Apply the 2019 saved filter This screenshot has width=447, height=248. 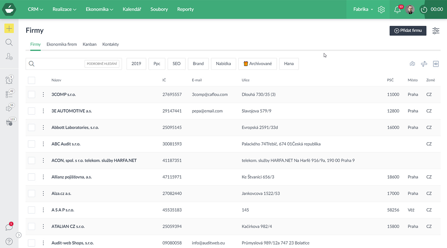pos(136,64)
